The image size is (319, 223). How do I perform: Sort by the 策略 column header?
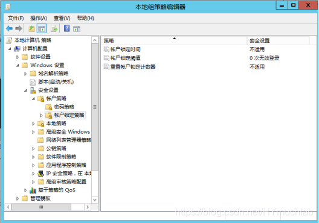coord(175,40)
